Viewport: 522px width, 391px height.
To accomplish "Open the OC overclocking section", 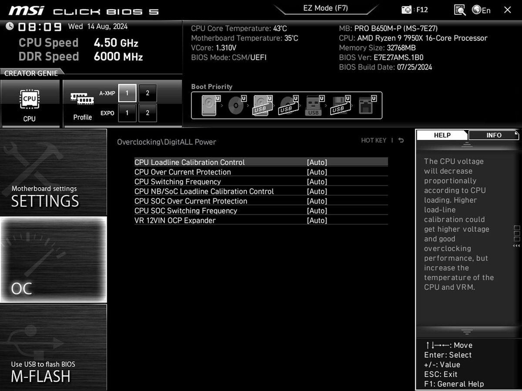I will click(x=53, y=260).
